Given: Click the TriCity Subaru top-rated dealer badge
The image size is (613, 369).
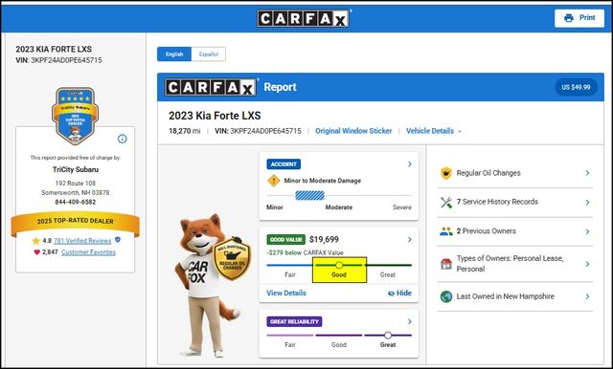Looking at the screenshot, I should (75, 116).
